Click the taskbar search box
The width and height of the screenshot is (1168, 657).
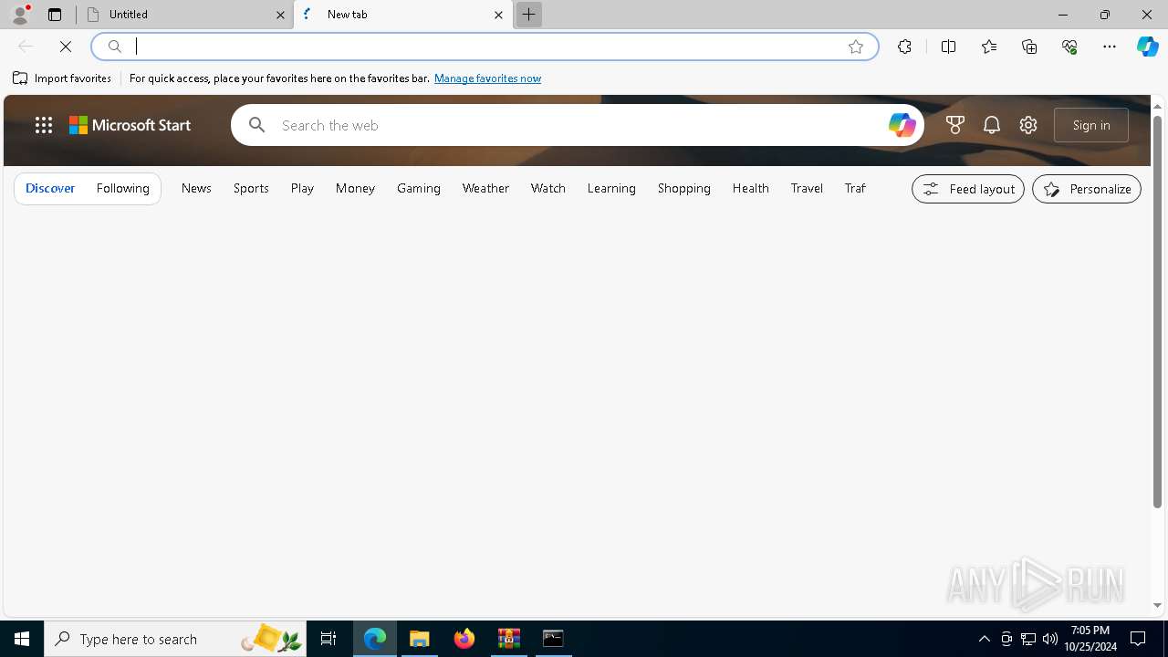(x=175, y=639)
